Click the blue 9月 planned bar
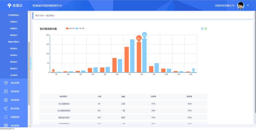Viewport: 256px width, 130px height. 157,68
